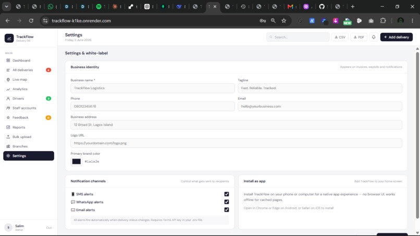Open the Drivers section
The image size is (420, 236).
tap(28, 98)
